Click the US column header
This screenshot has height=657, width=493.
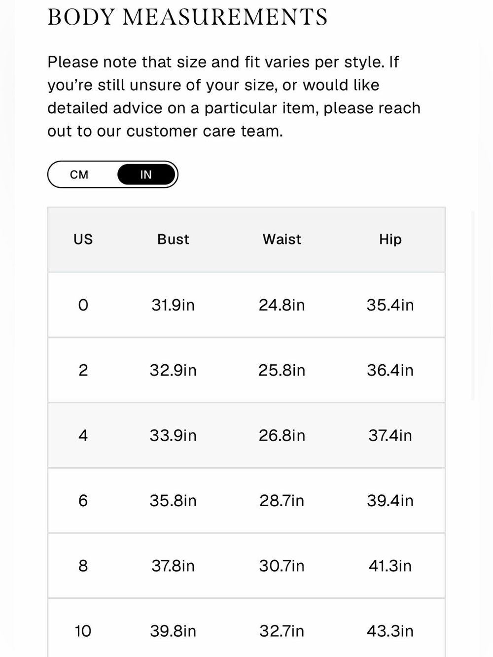click(83, 239)
